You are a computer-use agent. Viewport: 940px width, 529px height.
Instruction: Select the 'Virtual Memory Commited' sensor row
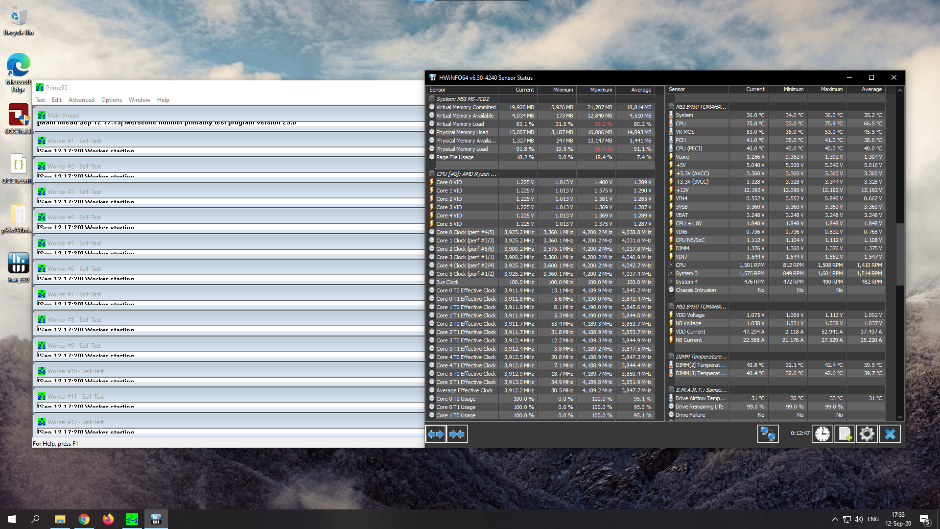(x=540, y=107)
